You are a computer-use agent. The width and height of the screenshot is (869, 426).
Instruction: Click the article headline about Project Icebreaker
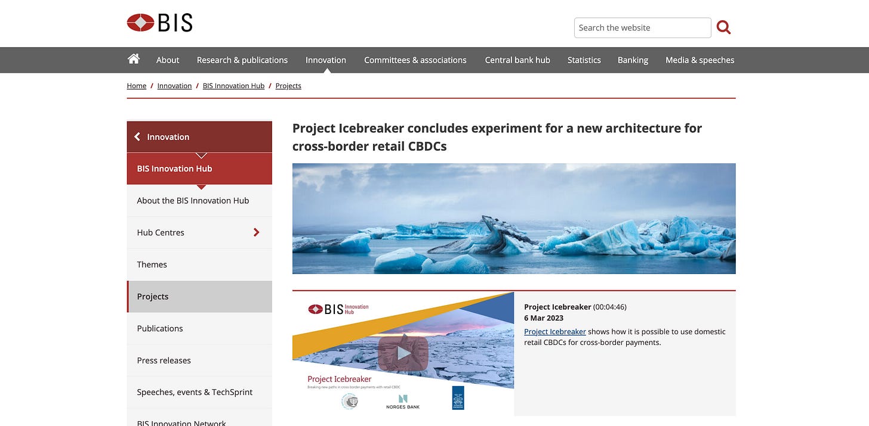(497, 137)
